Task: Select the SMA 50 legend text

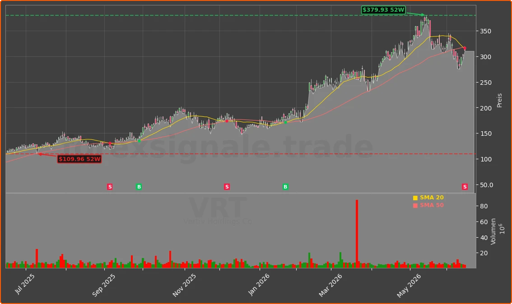Action: pos(432,205)
